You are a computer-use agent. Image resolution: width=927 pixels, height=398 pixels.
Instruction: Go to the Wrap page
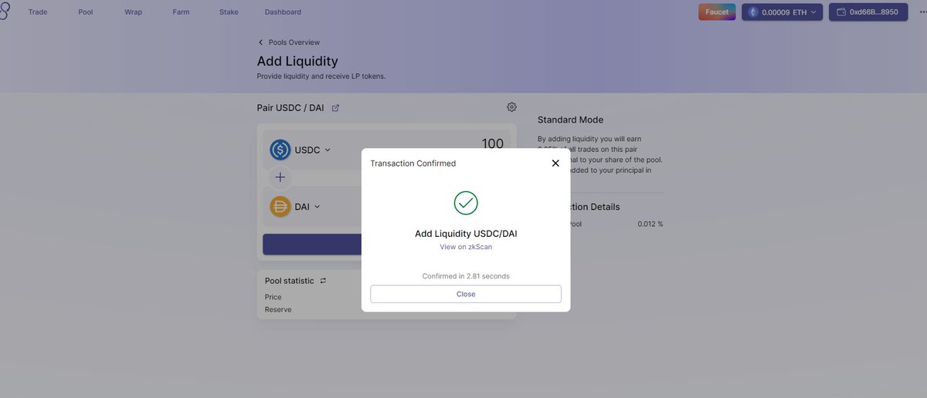click(134, 12)
